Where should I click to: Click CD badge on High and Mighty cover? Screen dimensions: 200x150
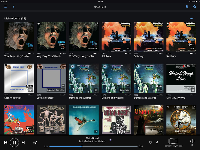(96, 131)
